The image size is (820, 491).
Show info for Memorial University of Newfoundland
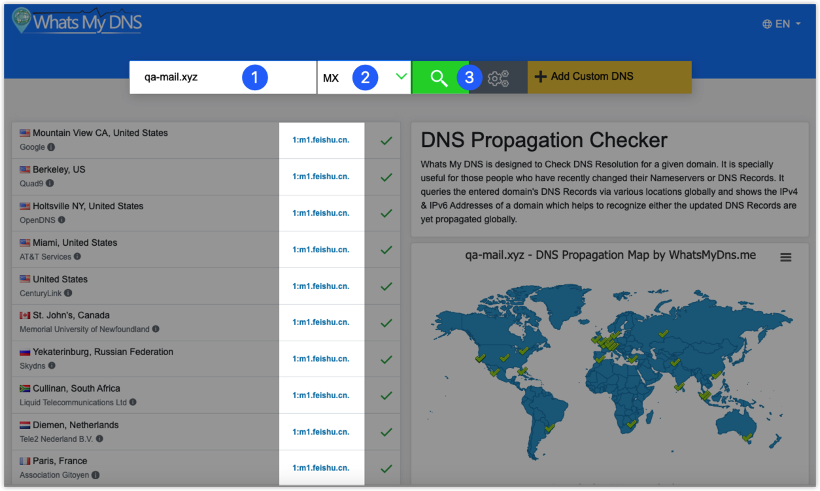[156, 330]
